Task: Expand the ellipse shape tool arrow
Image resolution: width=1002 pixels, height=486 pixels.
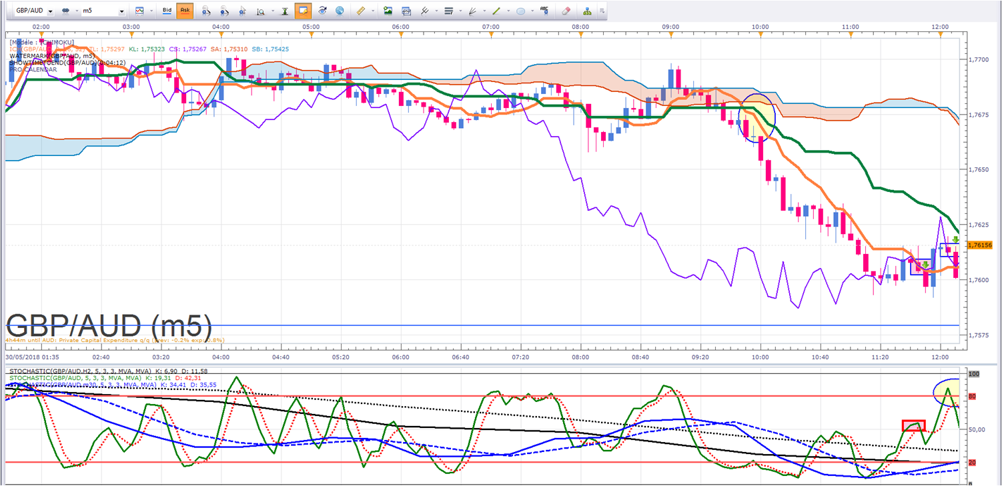Action: pyautogui.click(x=532, y=11)
